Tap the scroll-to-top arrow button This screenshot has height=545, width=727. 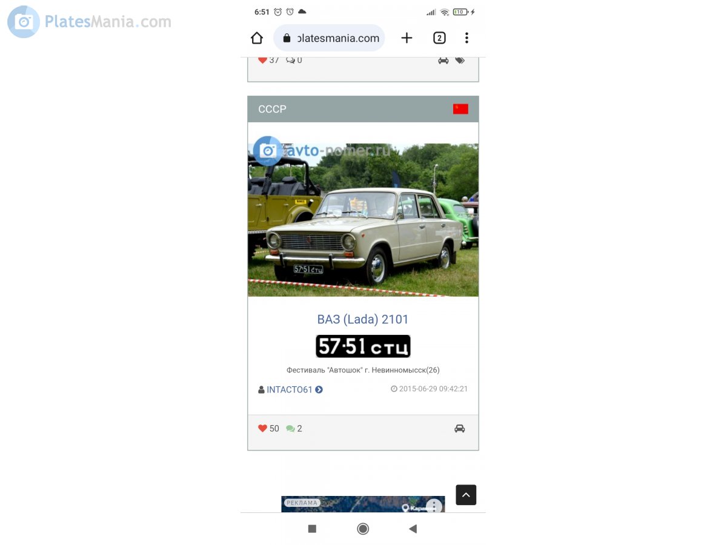(x=466, y=495)
